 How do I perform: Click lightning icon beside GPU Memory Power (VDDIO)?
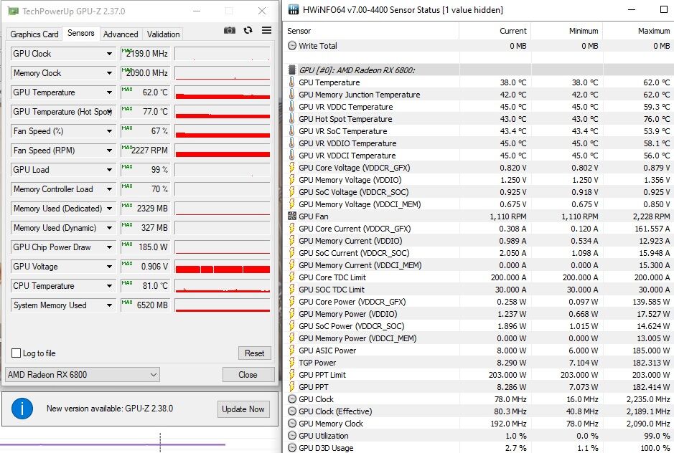click(x=292, y=313)
